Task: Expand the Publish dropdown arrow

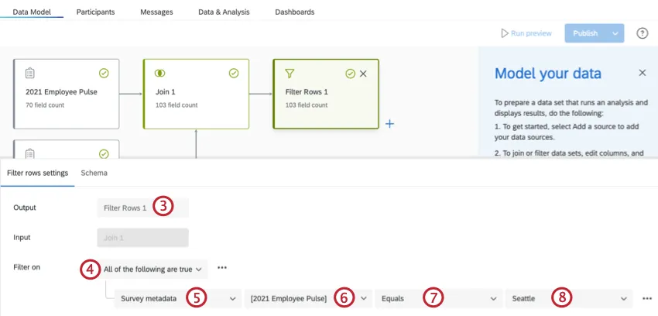Action: tap(615, 33)
